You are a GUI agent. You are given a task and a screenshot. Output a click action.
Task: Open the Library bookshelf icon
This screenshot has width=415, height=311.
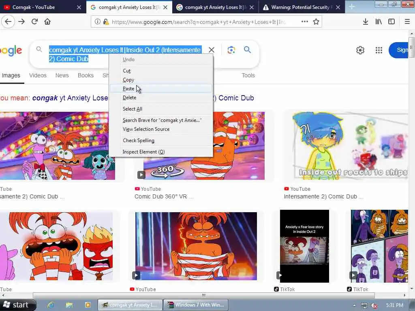point(379,22)
